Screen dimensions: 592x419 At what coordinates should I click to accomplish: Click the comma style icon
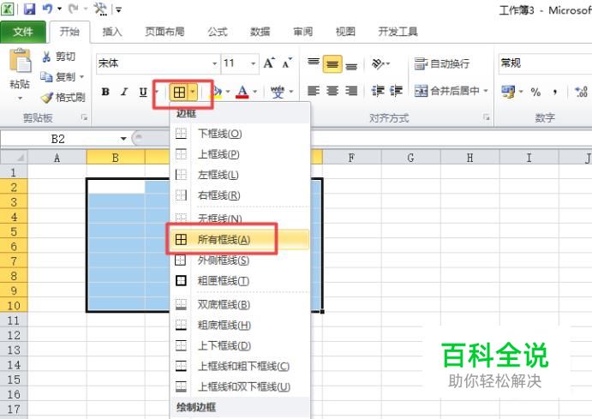coord(554,92)
